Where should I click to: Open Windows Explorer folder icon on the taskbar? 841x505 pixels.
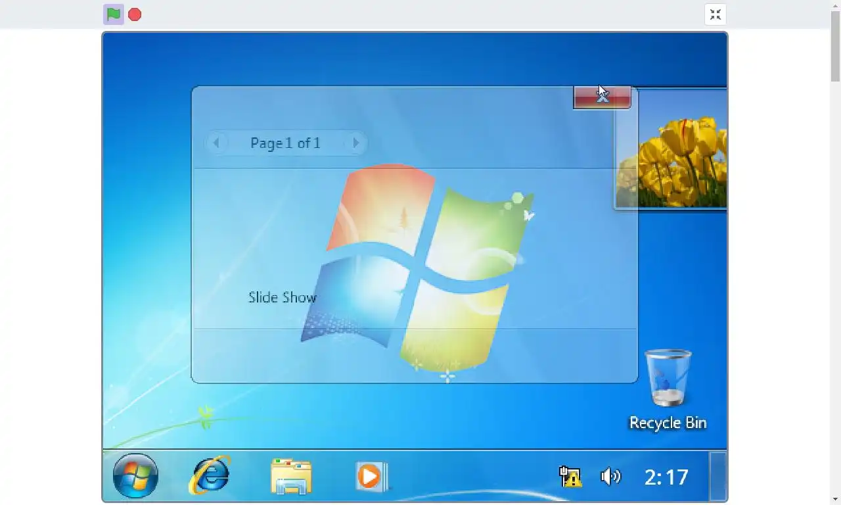click(291, 476)
